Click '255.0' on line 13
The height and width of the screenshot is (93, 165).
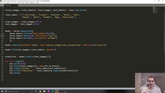(38, 22)
